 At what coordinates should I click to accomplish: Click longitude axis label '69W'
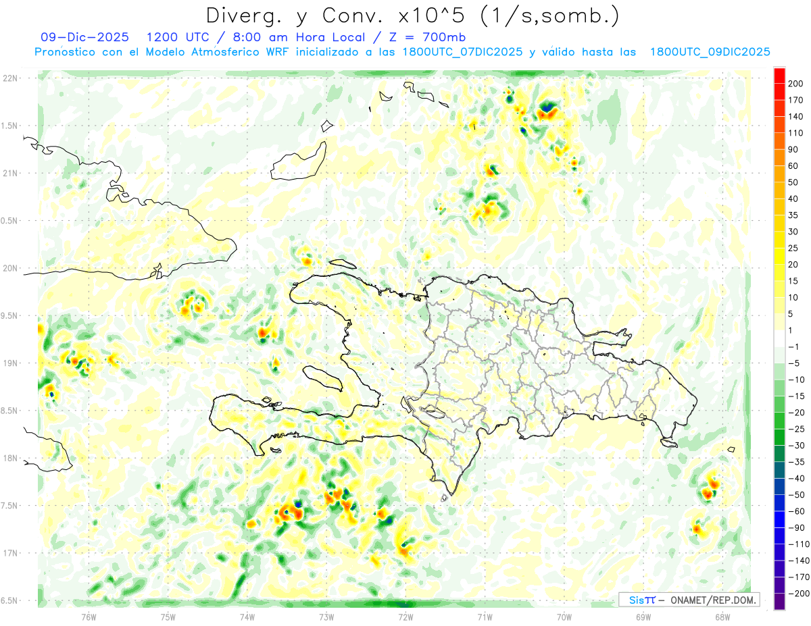[643, 617]
